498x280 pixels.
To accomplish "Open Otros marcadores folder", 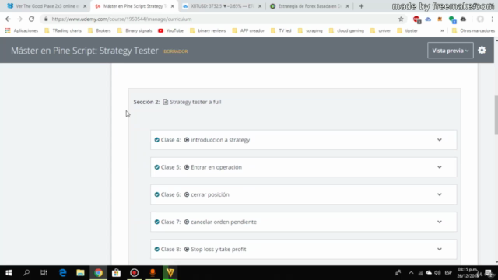I will pyautogui.click(x=473, y=30).
